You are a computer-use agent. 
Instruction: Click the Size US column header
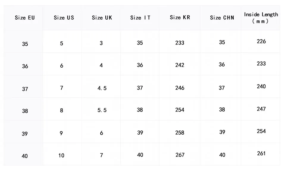[64, 18]
